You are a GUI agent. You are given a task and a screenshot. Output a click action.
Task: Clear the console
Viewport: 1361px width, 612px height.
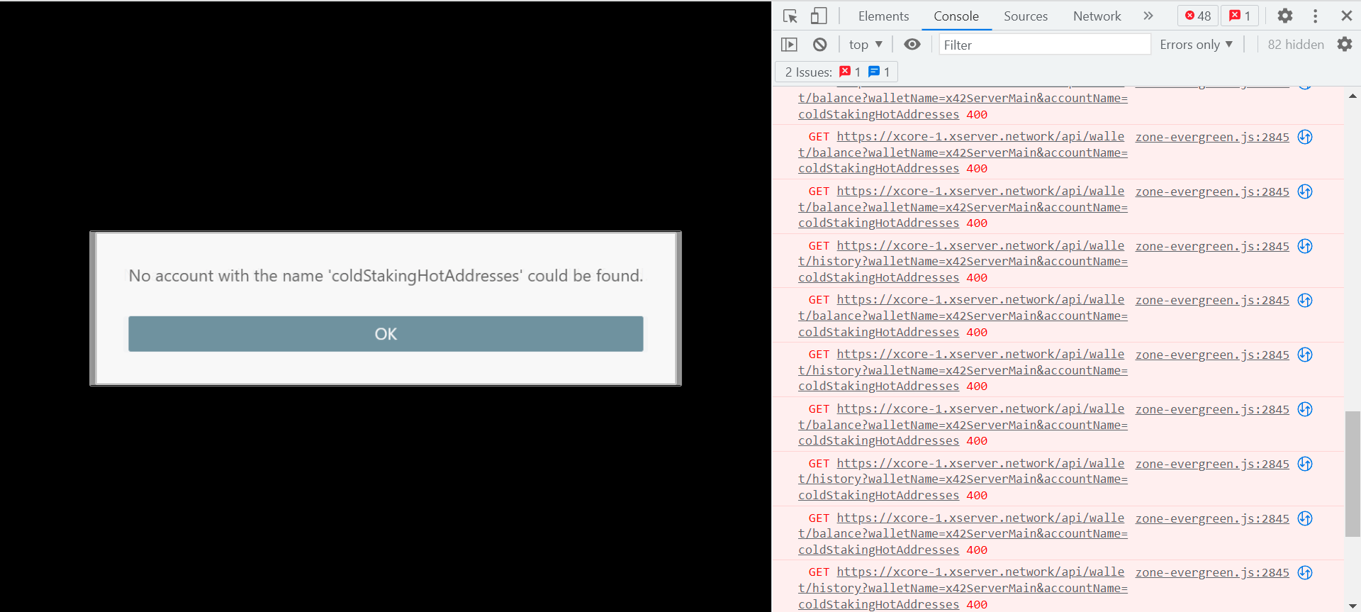[x=819, y=45]
